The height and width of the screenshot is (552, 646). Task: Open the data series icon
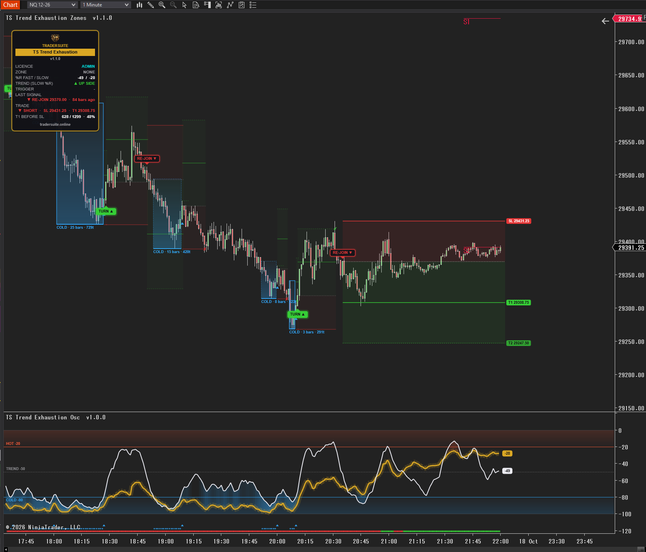[218, 5]
